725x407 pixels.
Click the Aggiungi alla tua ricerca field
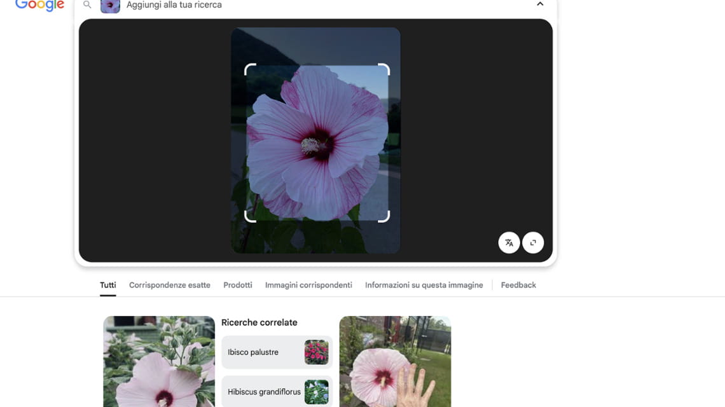pyautogui.click(x=191, y=5)
